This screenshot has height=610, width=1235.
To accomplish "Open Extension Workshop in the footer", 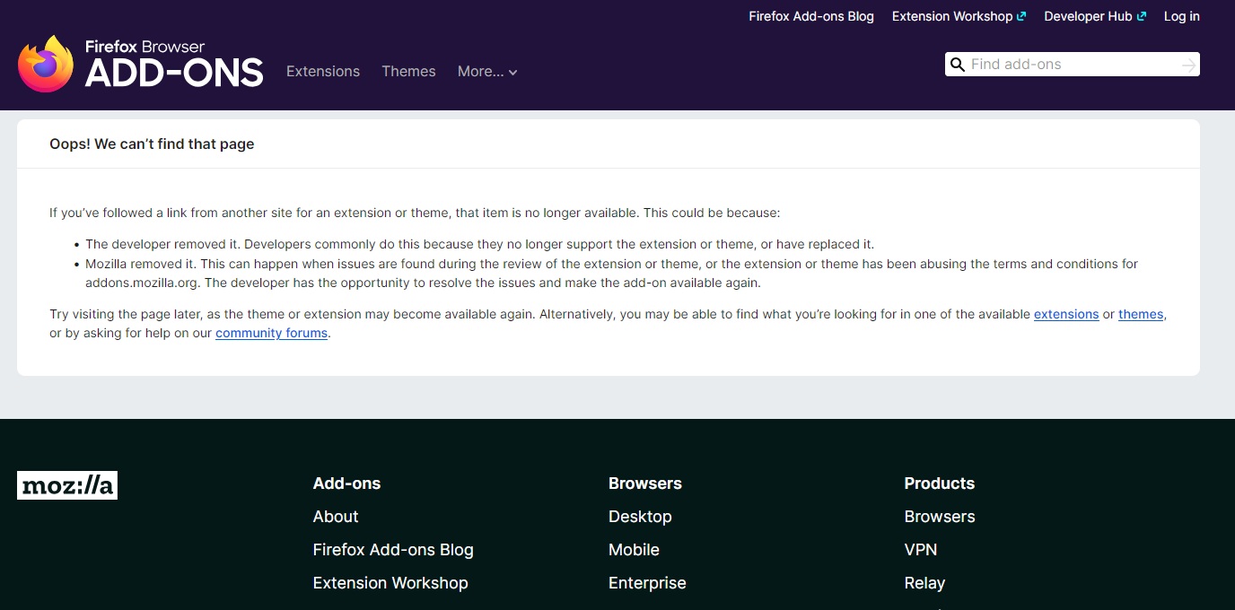I will tap(390, 583).
